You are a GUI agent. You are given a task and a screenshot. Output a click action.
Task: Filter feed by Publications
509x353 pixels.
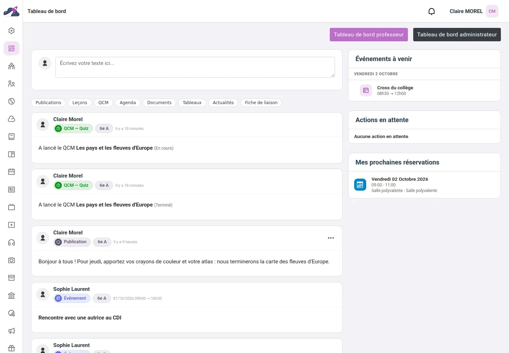coord(48,103)
